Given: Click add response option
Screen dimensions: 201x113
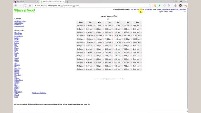Looking at the screenshot, I should [x=19, y=23].
